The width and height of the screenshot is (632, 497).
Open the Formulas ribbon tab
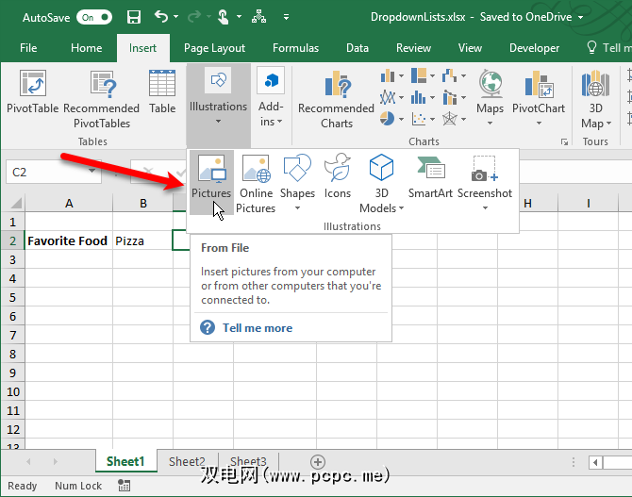(295, 48)
